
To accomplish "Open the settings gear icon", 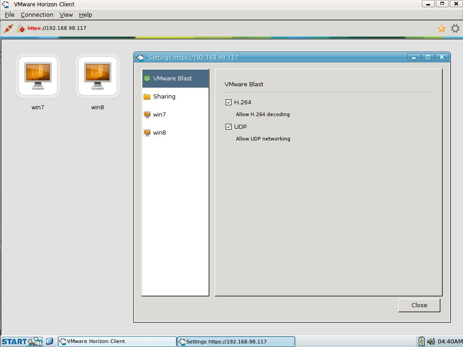I will (455, 28).
